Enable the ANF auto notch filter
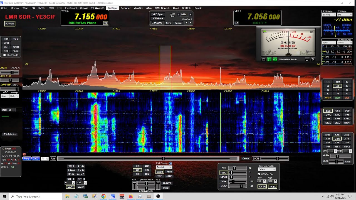Viewport: 356px width, 200px height. click(147, 166)
